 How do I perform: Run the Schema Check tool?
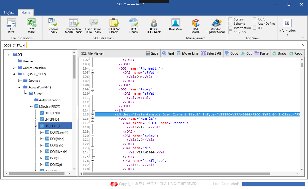click(53, 26)
